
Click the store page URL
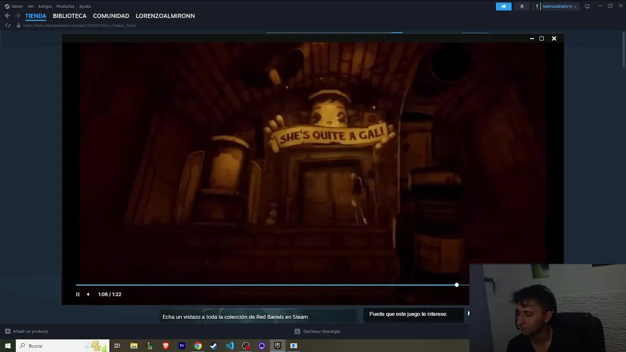coord(79,25)
